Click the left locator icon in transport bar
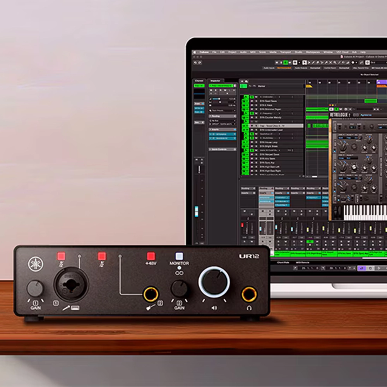The height and width of the screenshot is (387, 387). (x=295, y=268)
